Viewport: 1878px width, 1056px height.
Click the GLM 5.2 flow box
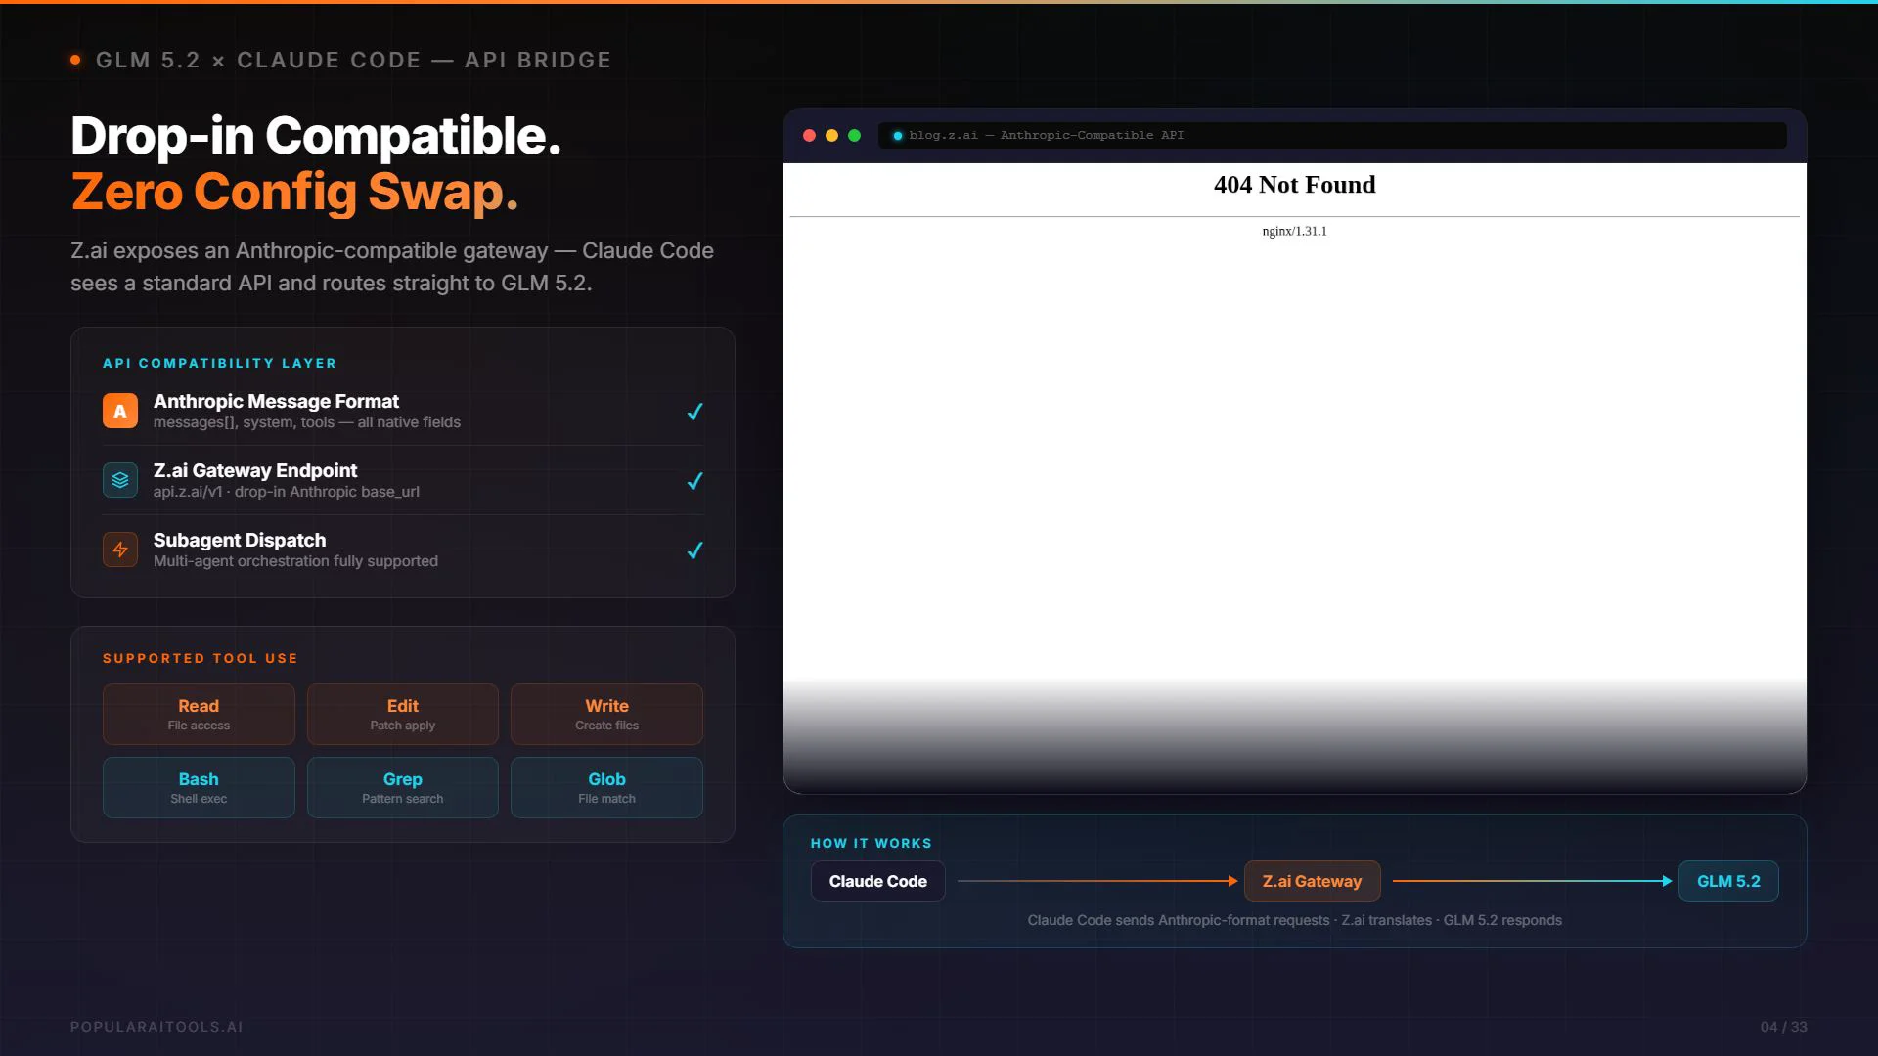point(1728,881)
